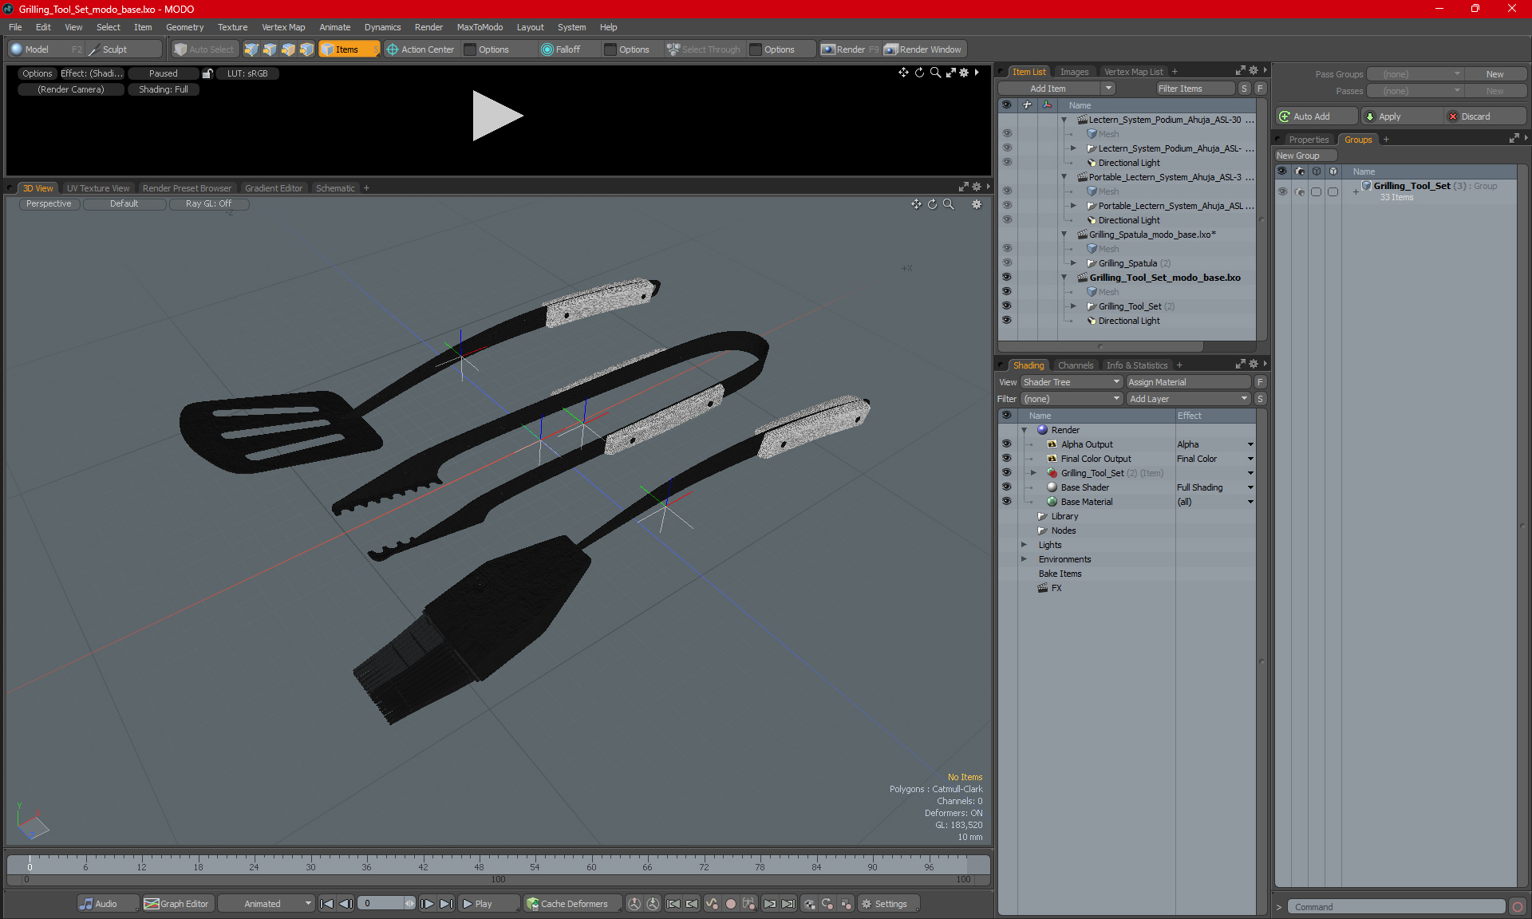1532x919 pixels.
Task: Toggle visibility of Grilling_Tool_Set item
Action: click(x=1006, y=306)
